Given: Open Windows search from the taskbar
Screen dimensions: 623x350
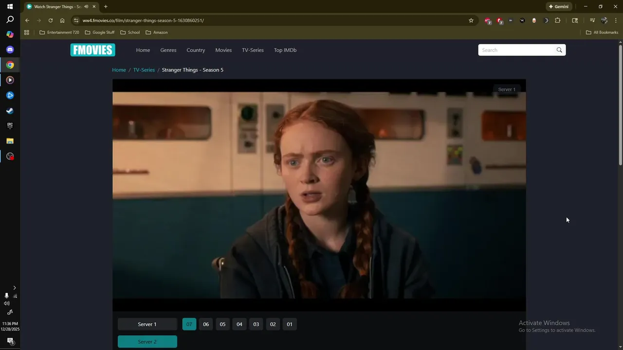Looking at the screenshot, I should pyautogui.click(x=10, y=20).
